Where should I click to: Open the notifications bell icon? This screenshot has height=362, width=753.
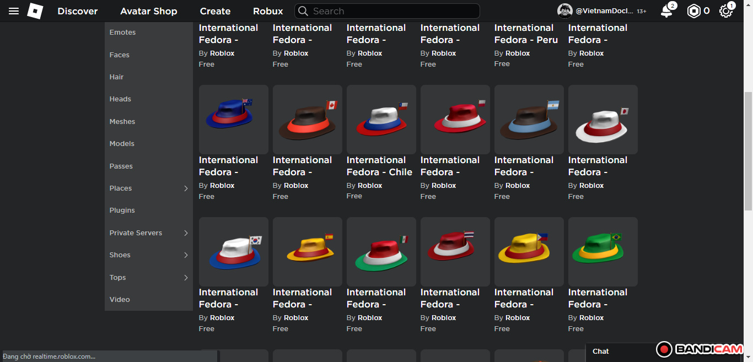pyautogui.click(x=667, y=11)
